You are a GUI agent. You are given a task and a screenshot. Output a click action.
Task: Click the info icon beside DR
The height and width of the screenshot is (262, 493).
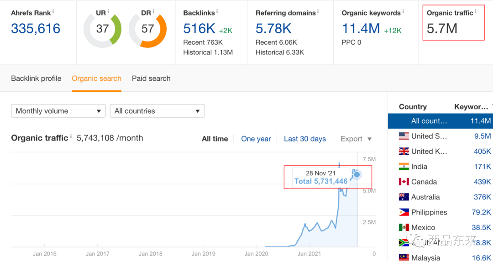(153, 11)
